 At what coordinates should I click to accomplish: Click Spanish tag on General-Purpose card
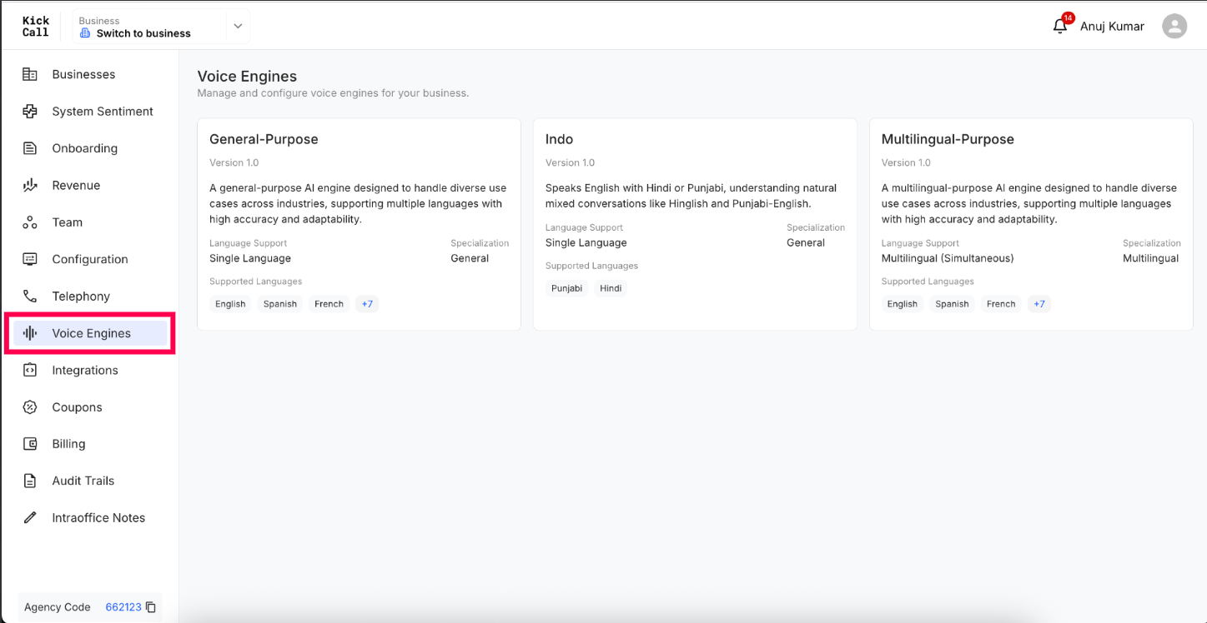[280, 304]
